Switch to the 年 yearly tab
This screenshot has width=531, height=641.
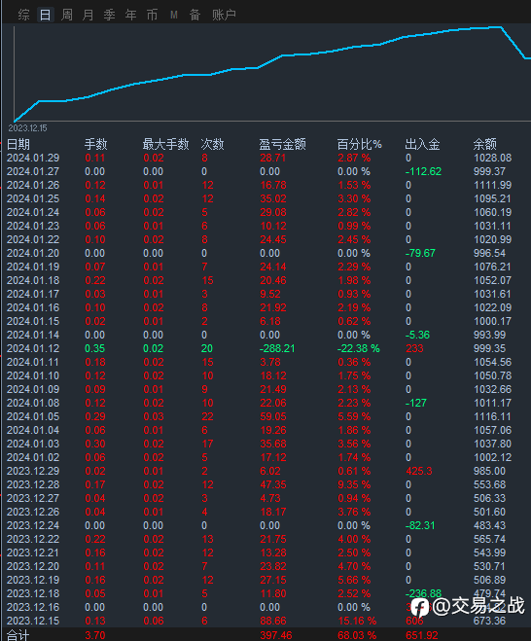(x=130, y=16)
